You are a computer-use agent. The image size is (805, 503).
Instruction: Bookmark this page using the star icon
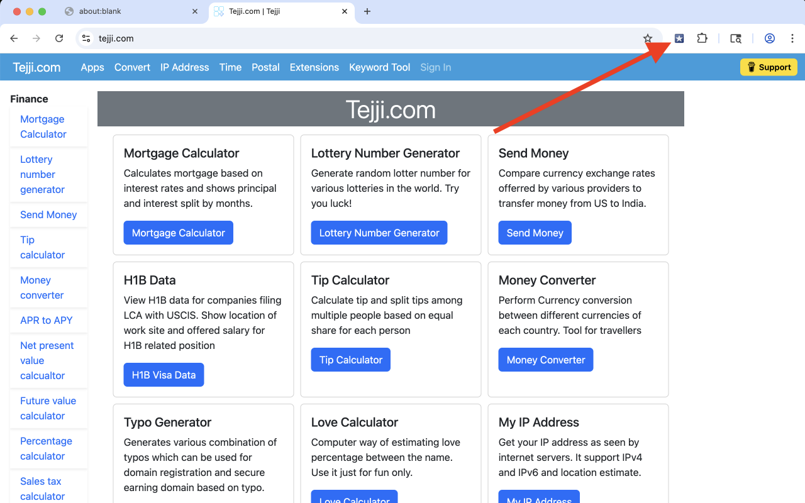[648, 38]
